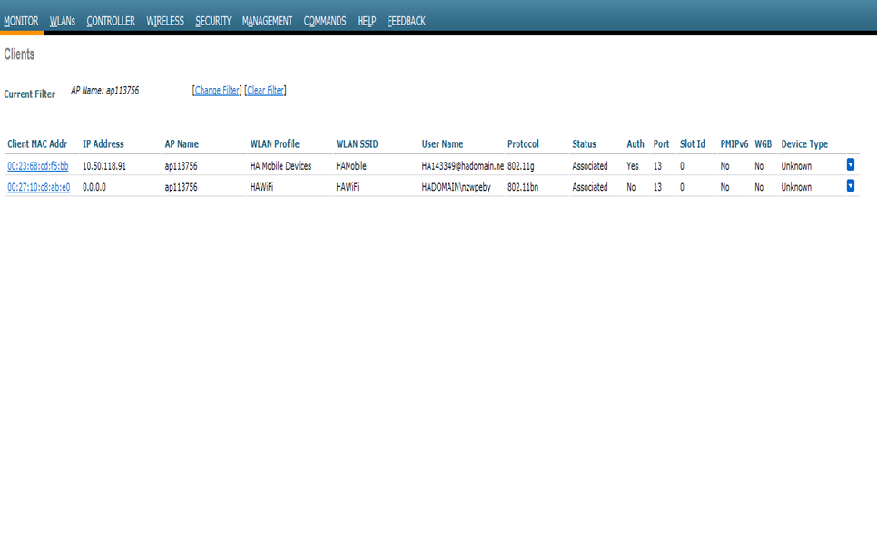The width and height of the screenshot is (877, 542).
Task: Click the WGB column header
Action: point(763,143)
